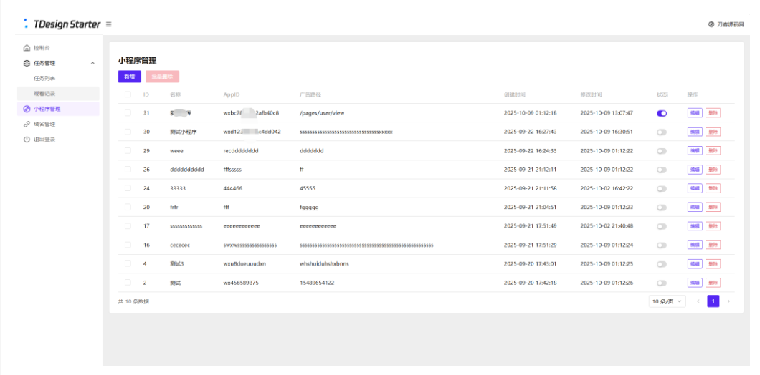Image resolution: width=760 pixels, height=375 pixels.
Task: Click the hamburger menu icon beside TDesign Starter
Action: (109, 24)
